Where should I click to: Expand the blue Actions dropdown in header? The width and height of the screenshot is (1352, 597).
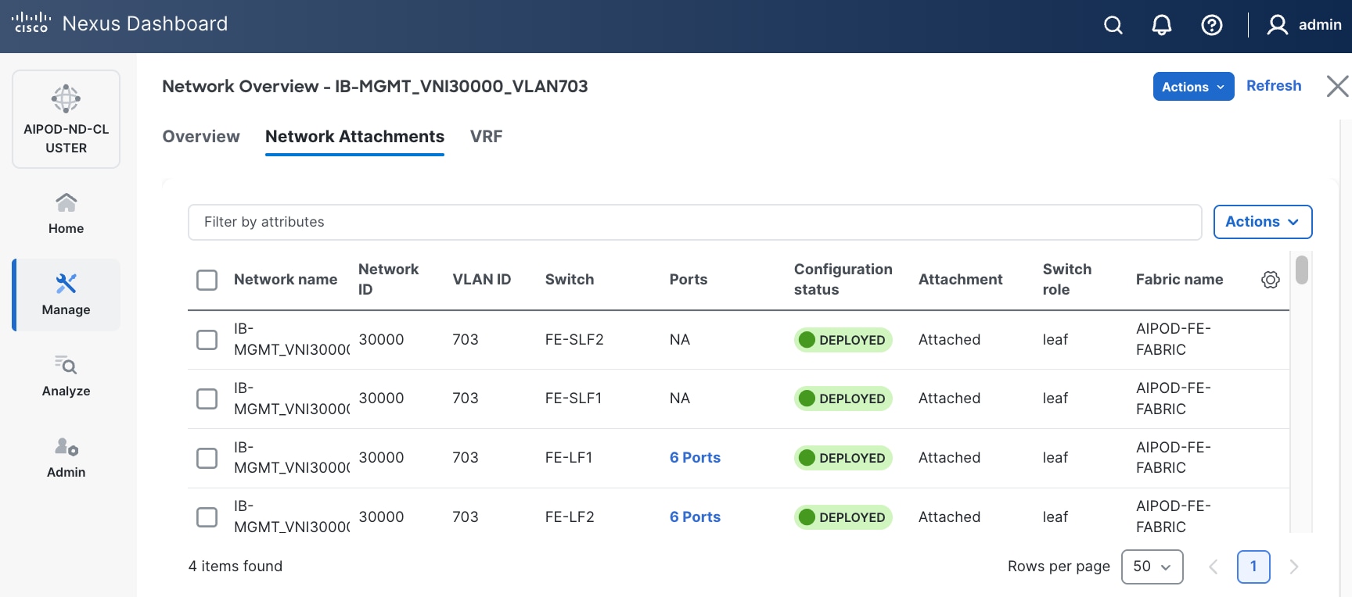click(1193, 87)
